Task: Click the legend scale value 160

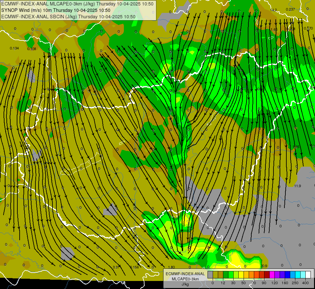Action: point(285,283)
